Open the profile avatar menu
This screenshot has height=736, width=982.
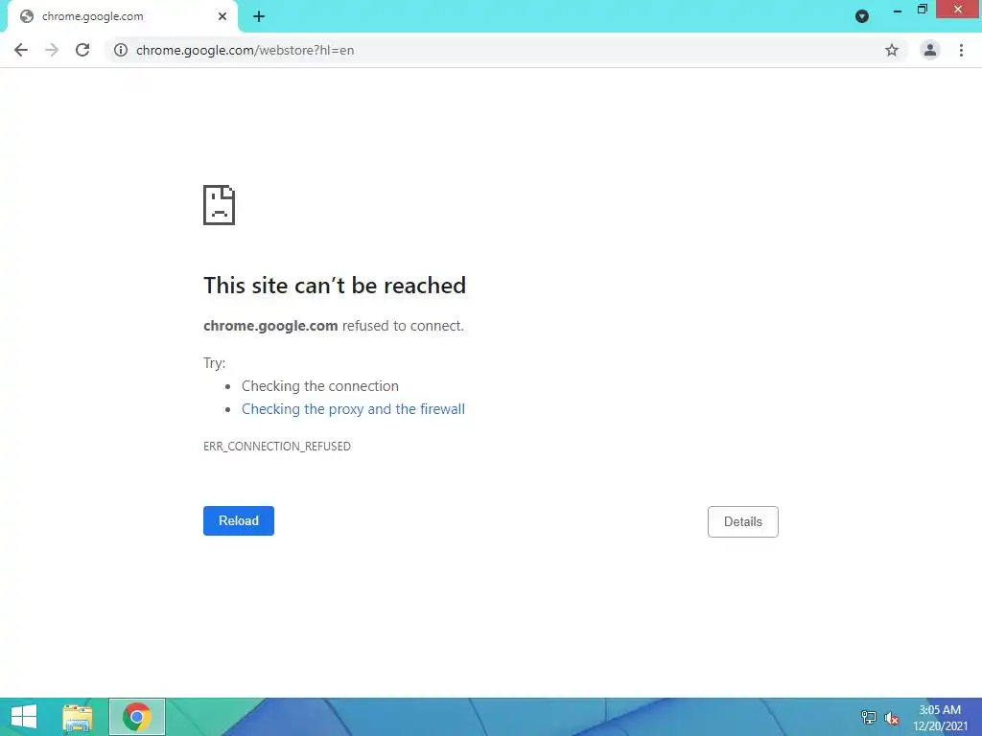tap(930, 50)
